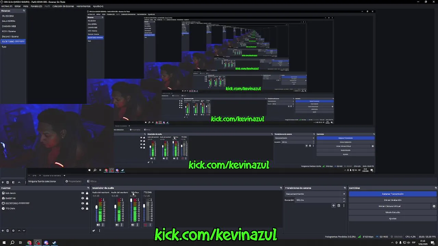The height and width of the screenshot is (246, 438).
Task: Decrease the transition Duración with down arrow
Action: point(344,201)
